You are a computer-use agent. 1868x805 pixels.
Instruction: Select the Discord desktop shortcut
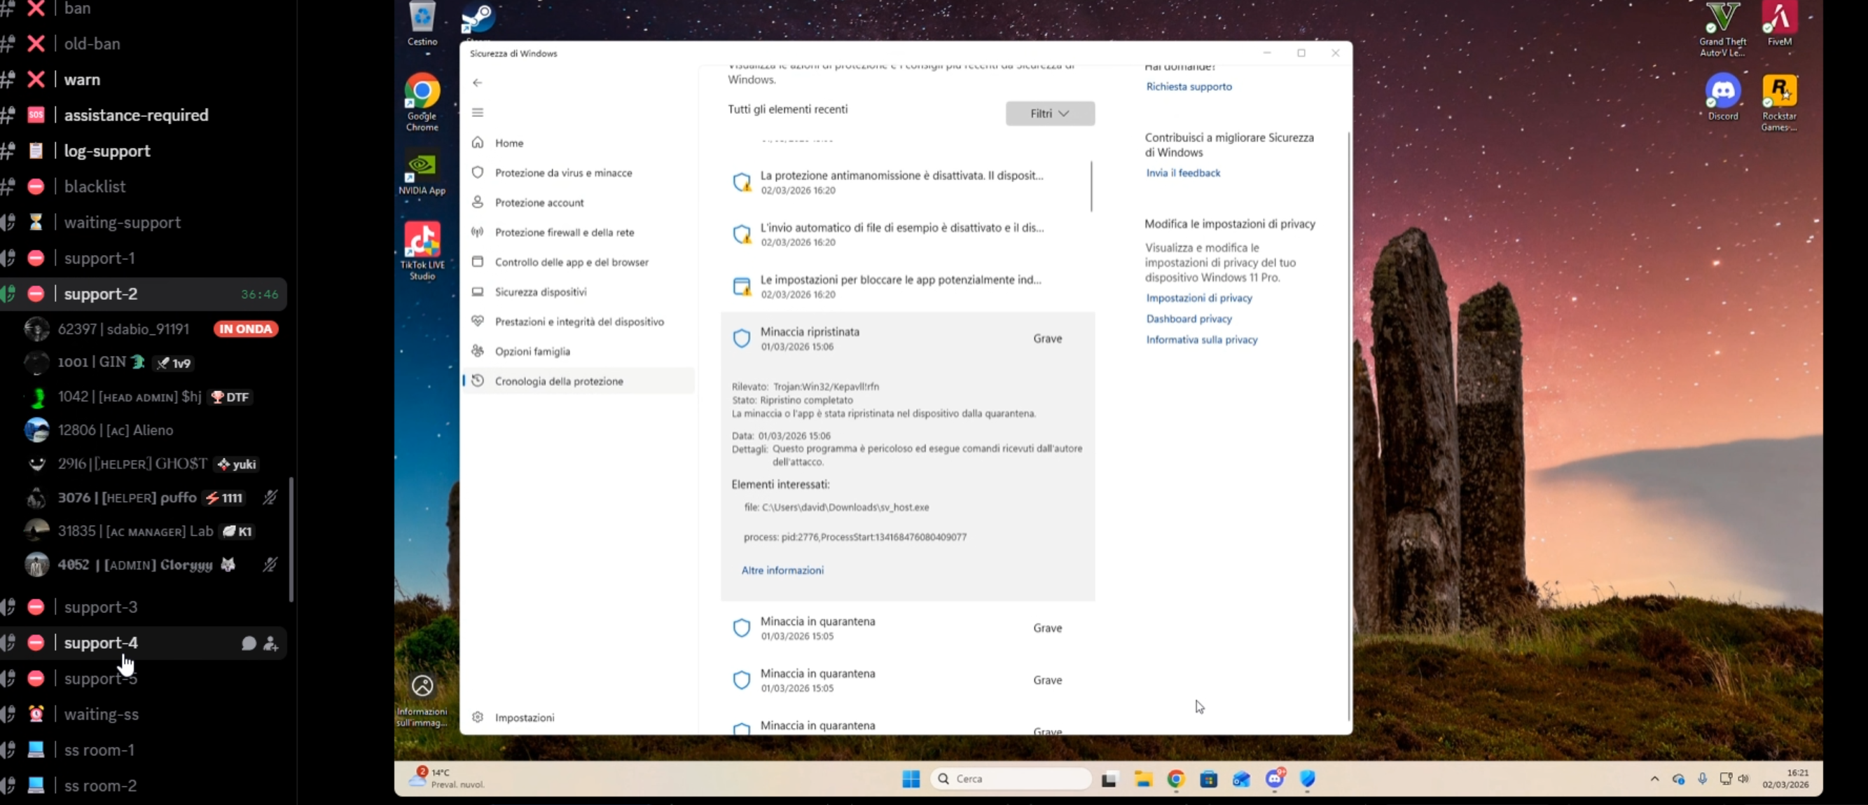click(x=1722, y=97)
